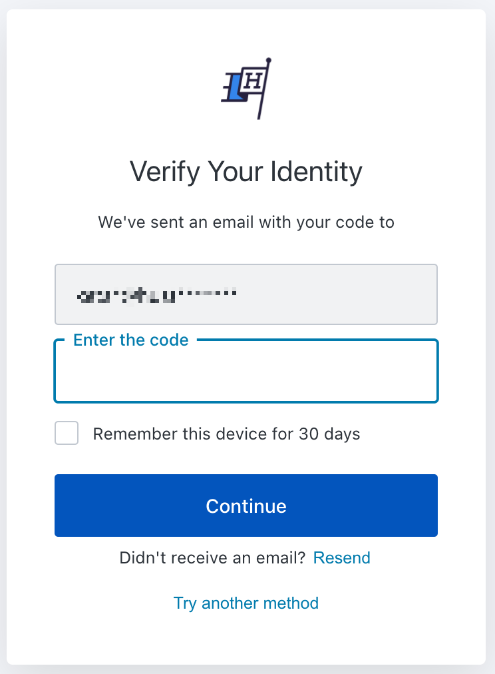Resend the verification email
Image resolution: width=495 pixels, height=674 pixels.
[342, 557]
